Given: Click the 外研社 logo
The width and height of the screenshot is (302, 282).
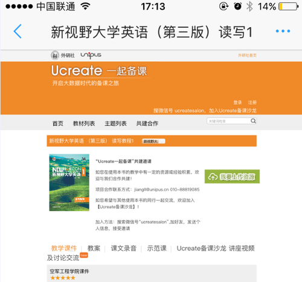Looking at the screenshot, I should tap(63, 55).
